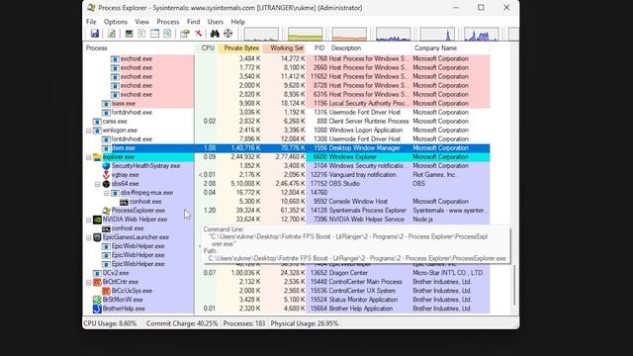This screenshot has height=356, width=633.
Task: Click the orange physical memory mini graph
Action: tap(349, 35)
